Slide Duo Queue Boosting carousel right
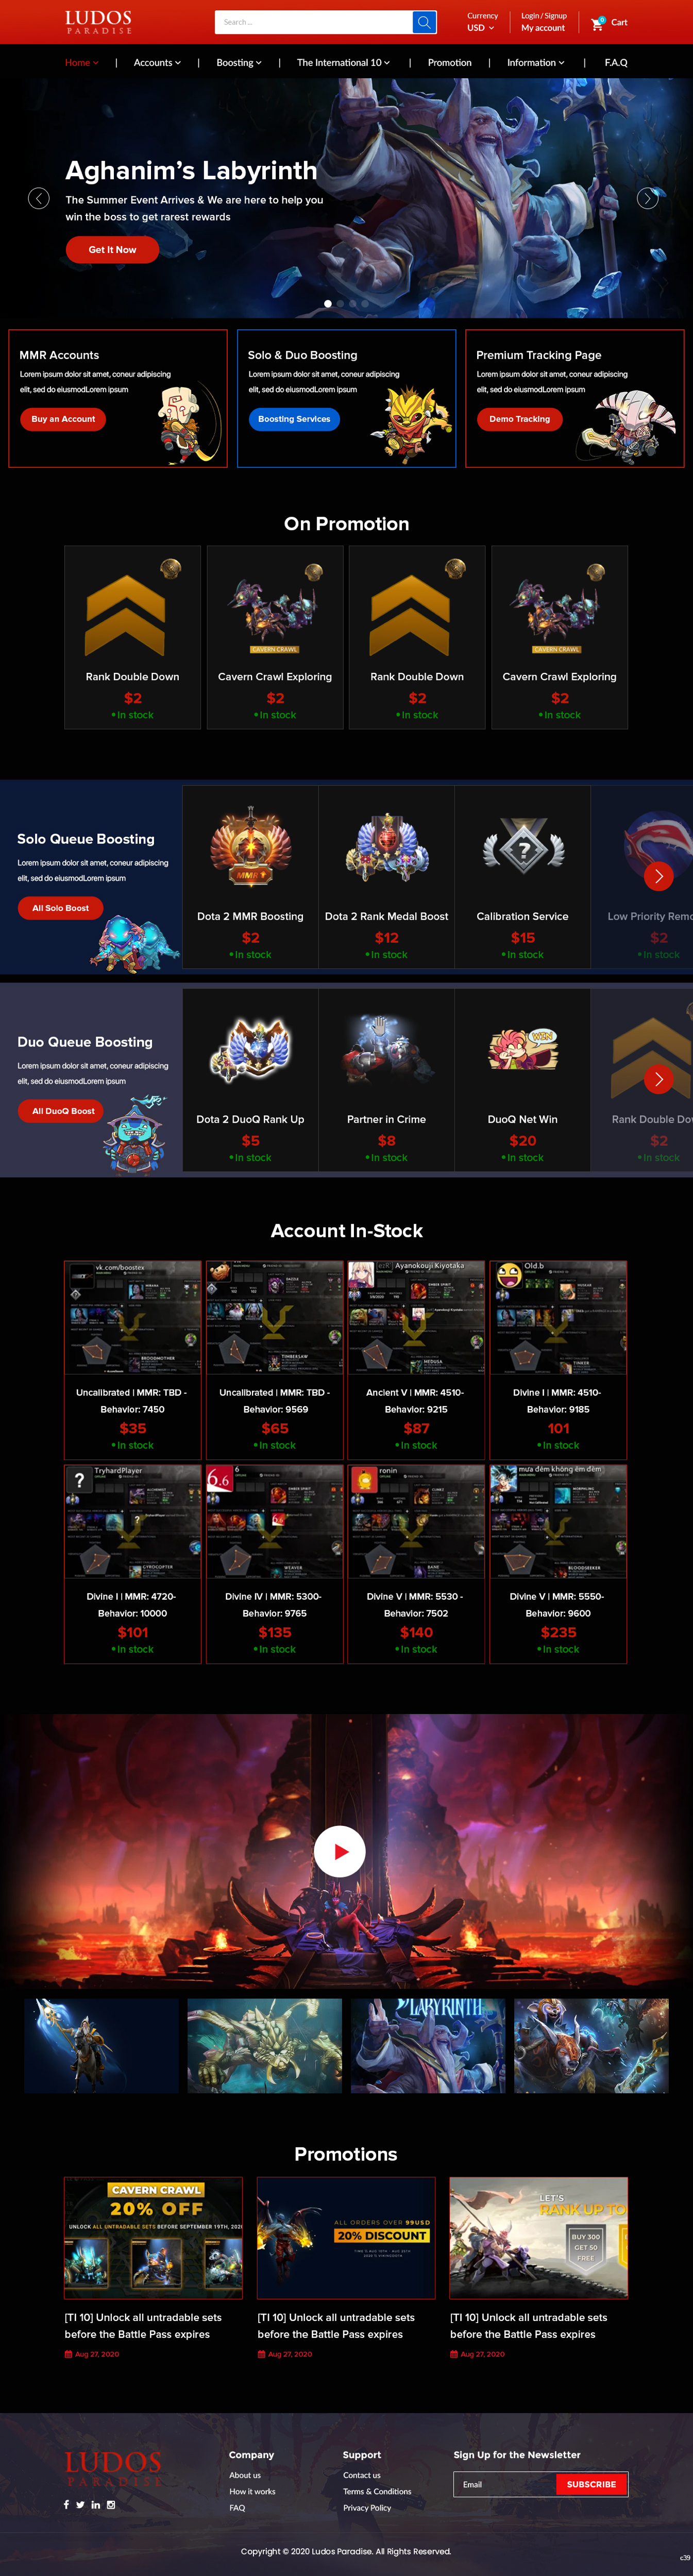Screen dimensions: 693x2576 (658, 1079)
